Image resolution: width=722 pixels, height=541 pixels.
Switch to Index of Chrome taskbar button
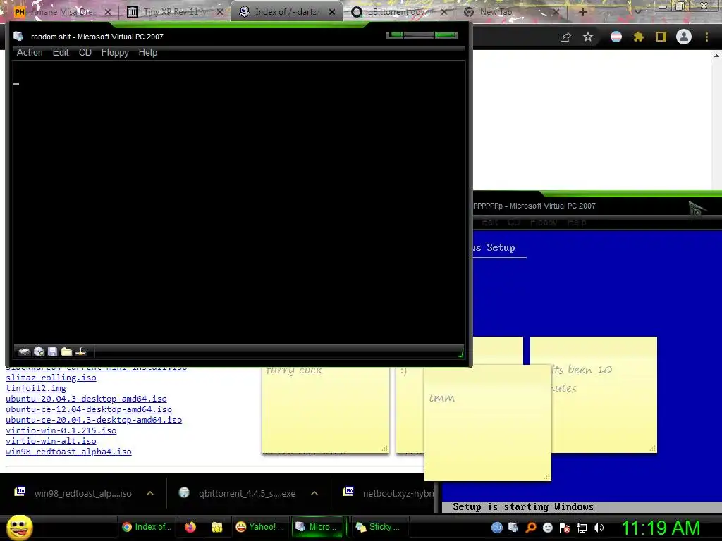pyautogui.click(x=147, y=527)
